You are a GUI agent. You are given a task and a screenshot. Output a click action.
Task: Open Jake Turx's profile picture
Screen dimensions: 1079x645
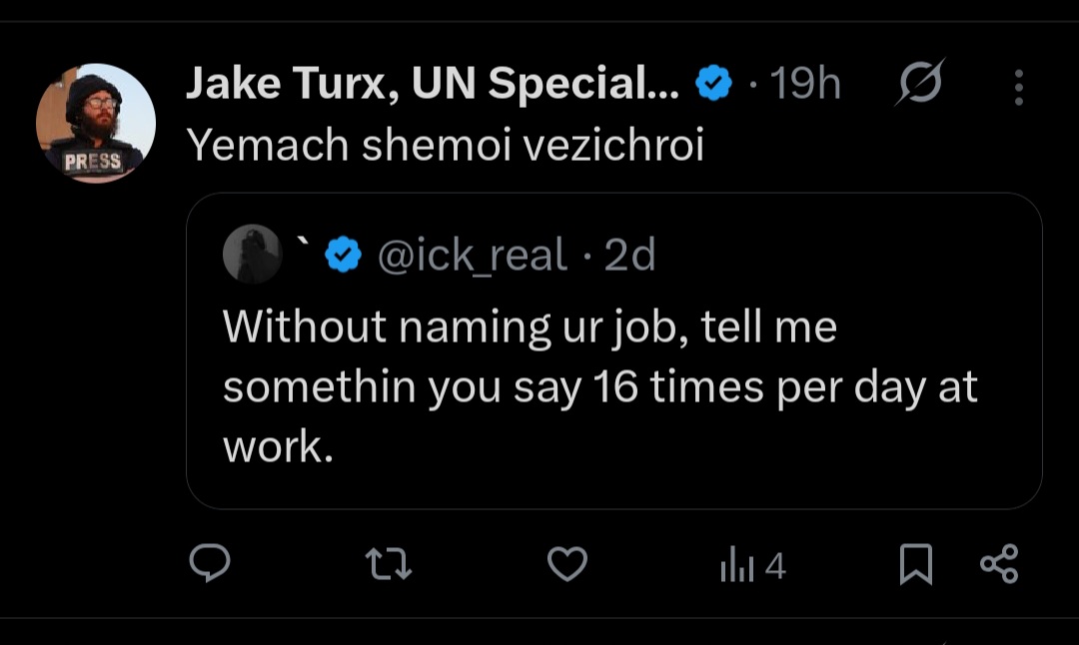coord(96,123)
